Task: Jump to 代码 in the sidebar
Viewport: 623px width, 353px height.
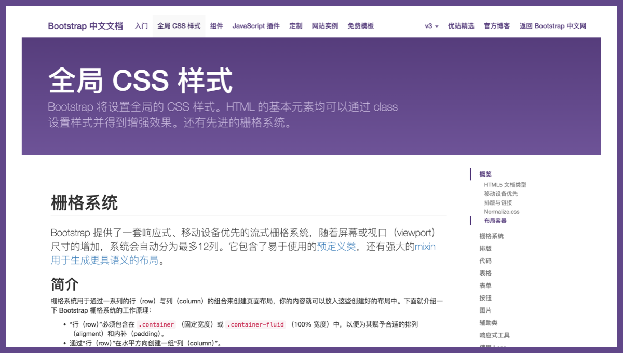Action: click(x=485, y=261)
